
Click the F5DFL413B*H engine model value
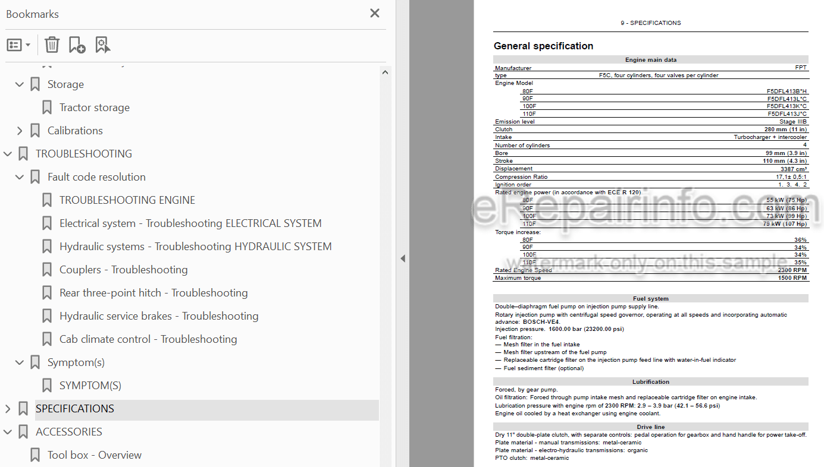(787, 91)
